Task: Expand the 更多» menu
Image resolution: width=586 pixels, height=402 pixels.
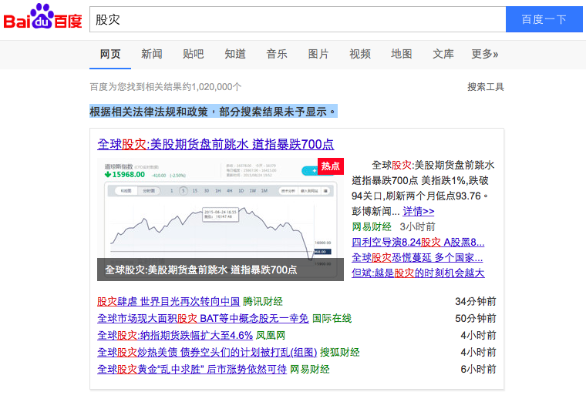Action: click(485, 54)
